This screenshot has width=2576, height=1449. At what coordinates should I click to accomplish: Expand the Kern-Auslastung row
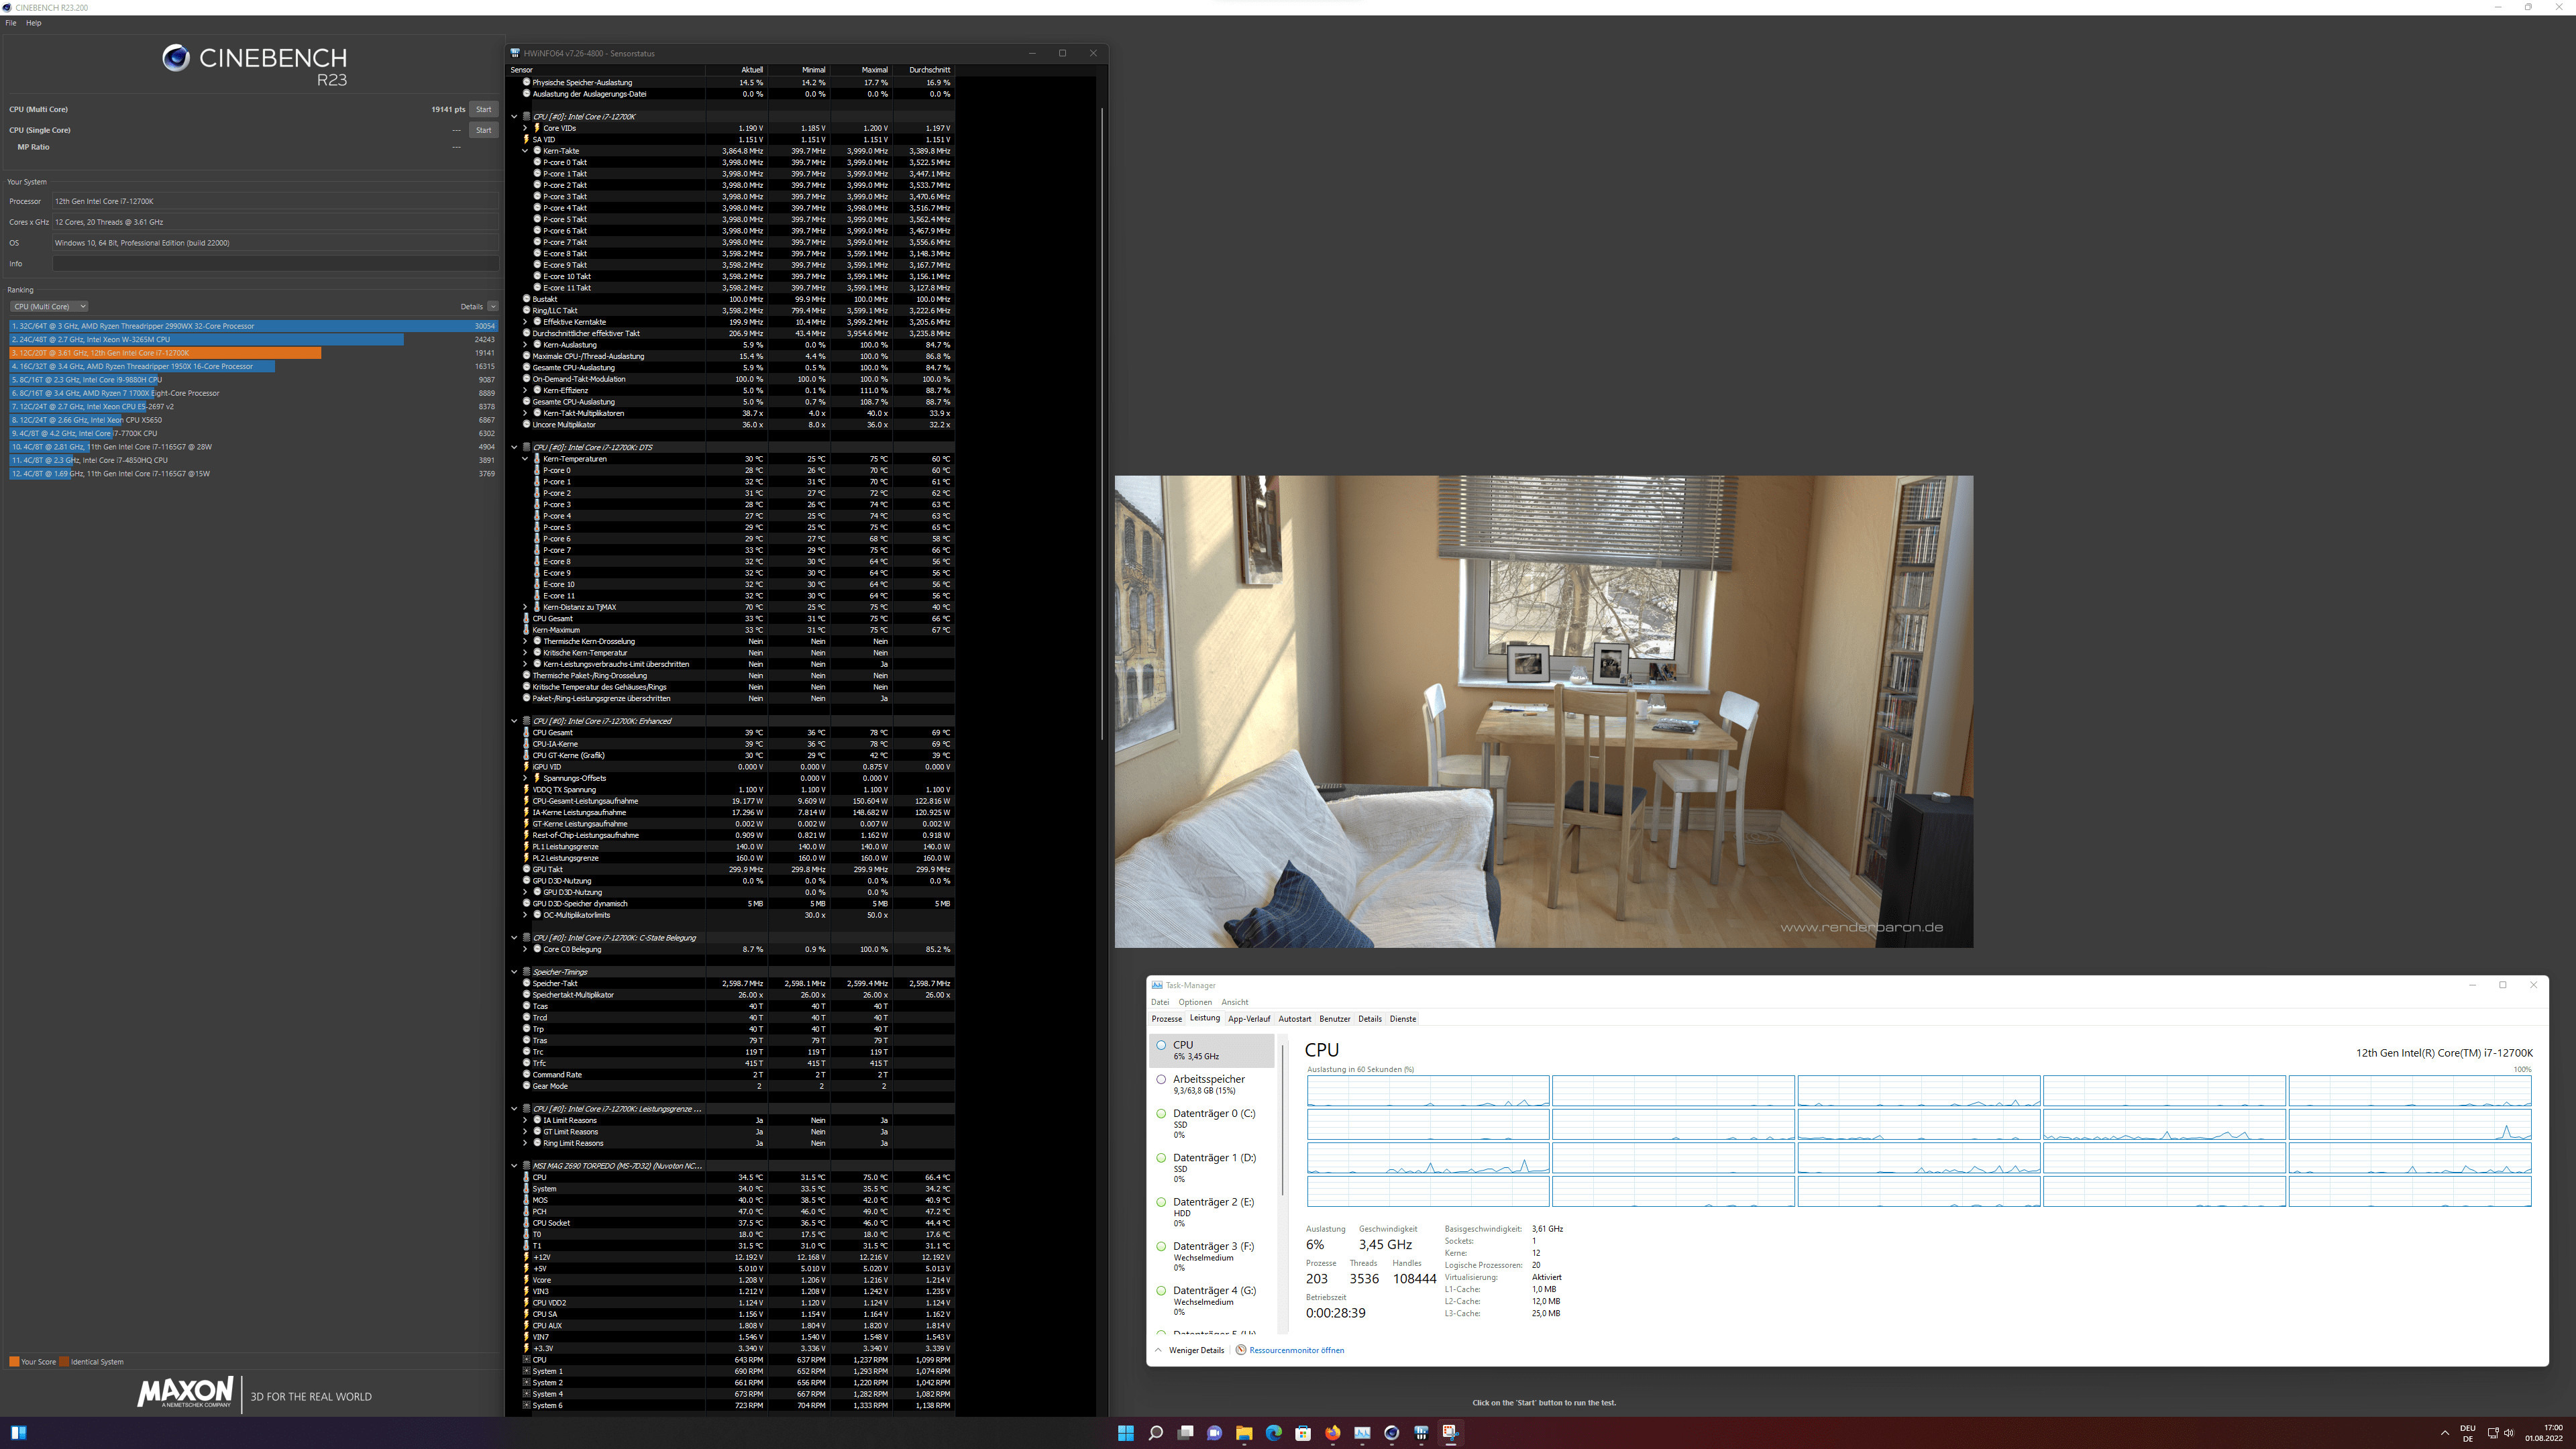coord(525,345)
